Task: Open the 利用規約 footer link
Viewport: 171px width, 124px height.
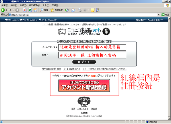Action: coord(84,113)
